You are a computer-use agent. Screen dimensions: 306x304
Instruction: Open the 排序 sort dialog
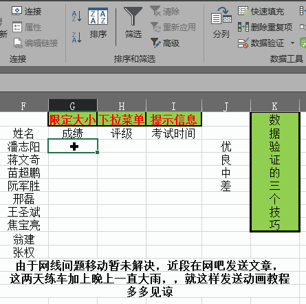pyautogui.click(x=98, y=23)
